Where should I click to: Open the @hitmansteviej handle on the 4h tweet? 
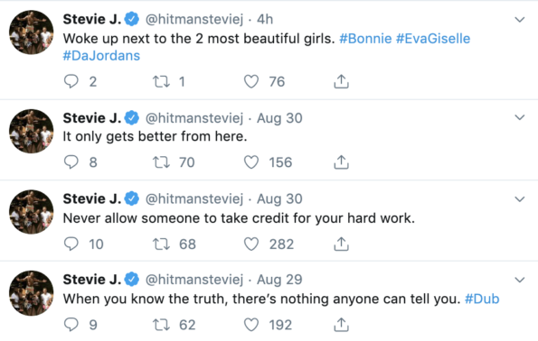point(194,20)
